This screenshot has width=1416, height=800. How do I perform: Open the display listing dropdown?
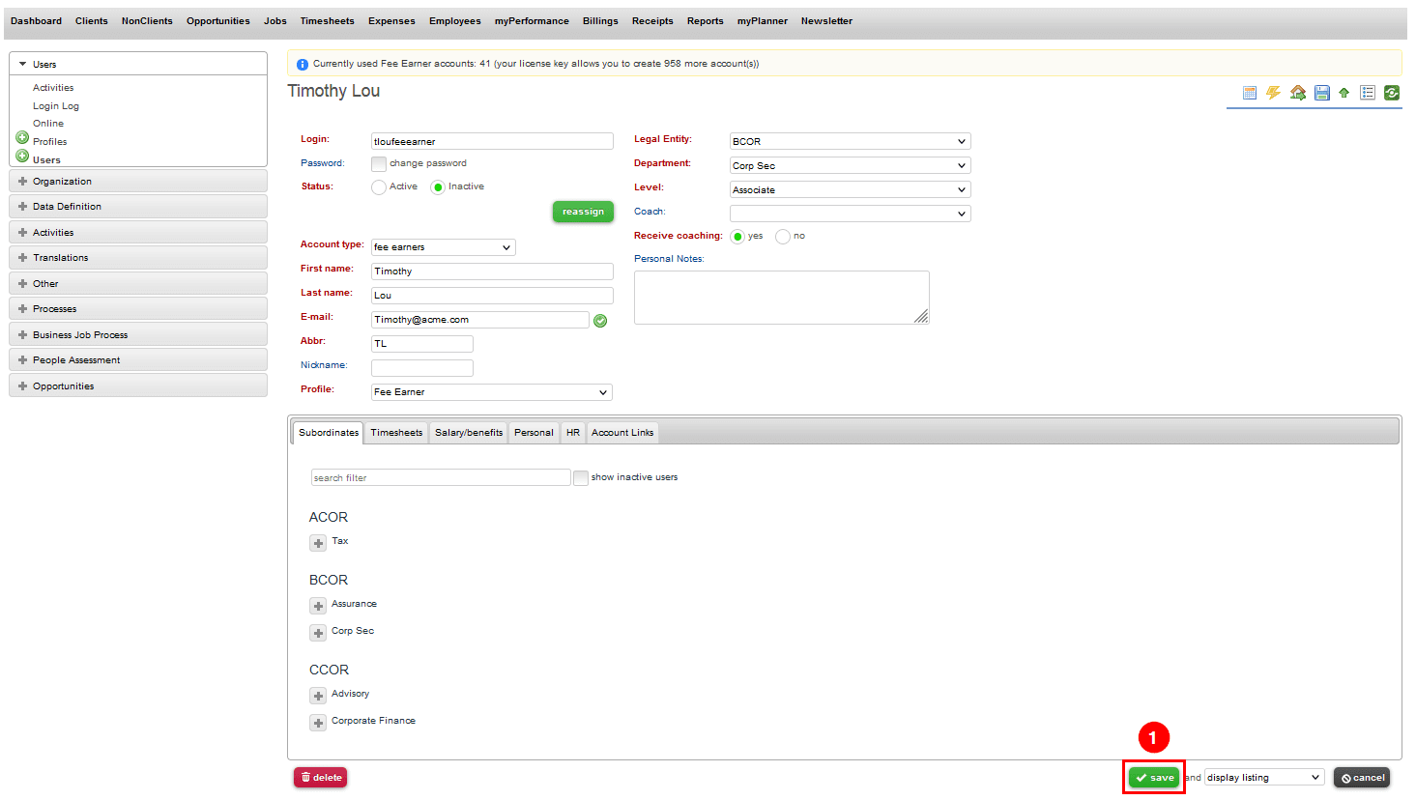coord(1264,778)
